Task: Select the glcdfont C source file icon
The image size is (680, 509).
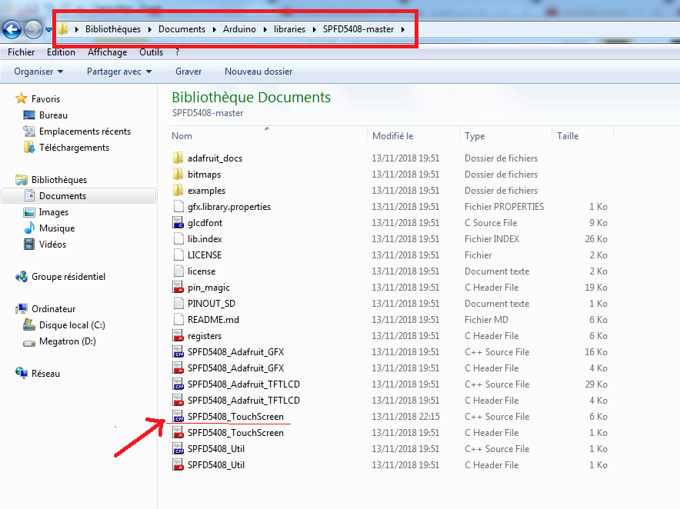Action: point(178,223)
